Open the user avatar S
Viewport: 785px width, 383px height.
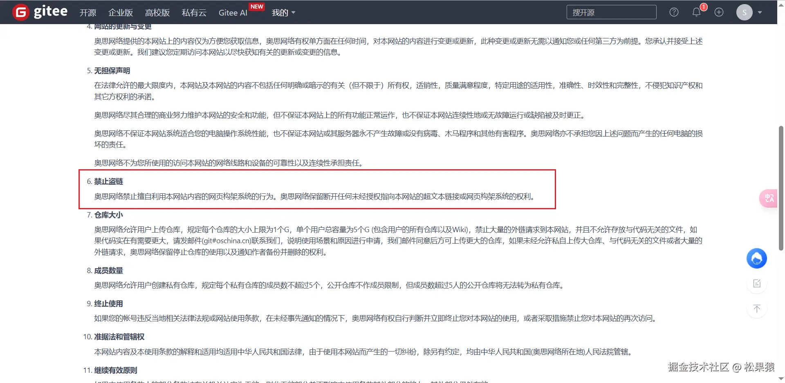point(744,12)
